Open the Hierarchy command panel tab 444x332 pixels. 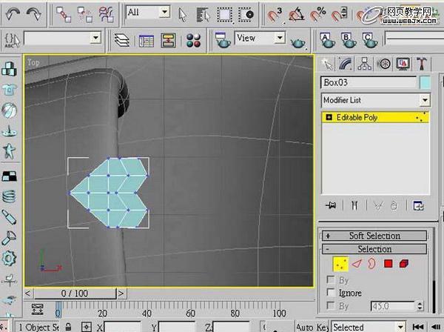(x=365, y=64)
